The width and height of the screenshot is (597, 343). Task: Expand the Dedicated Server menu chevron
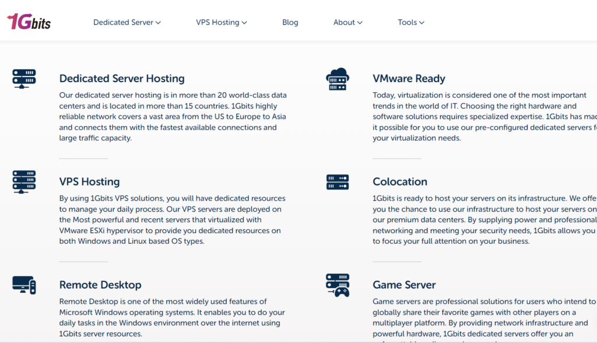[159, 23]
